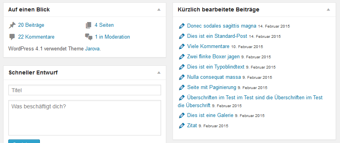Open Dies ist ein Standard-Post
The height and width of the screenshot is (143, 340).
pyautogui.click(x=217, y=36)
